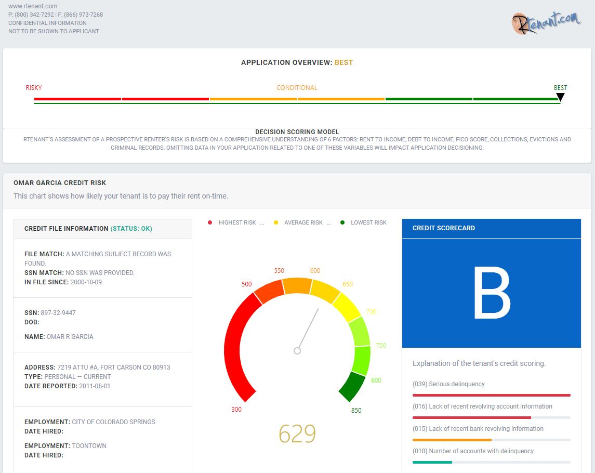595x473 pixels.
Task: Toggle the red Highest Risk legend dot
Action: coord(210,222)
